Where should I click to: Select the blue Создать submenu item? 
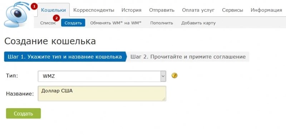click(73, 23)
